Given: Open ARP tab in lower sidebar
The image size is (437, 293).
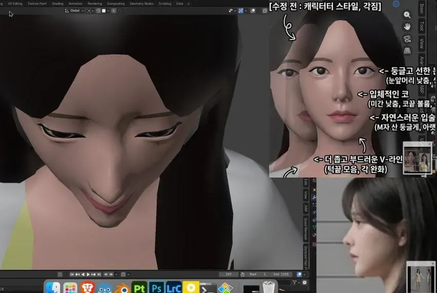Looking at the screenshot, I should (x=306, y=208).
